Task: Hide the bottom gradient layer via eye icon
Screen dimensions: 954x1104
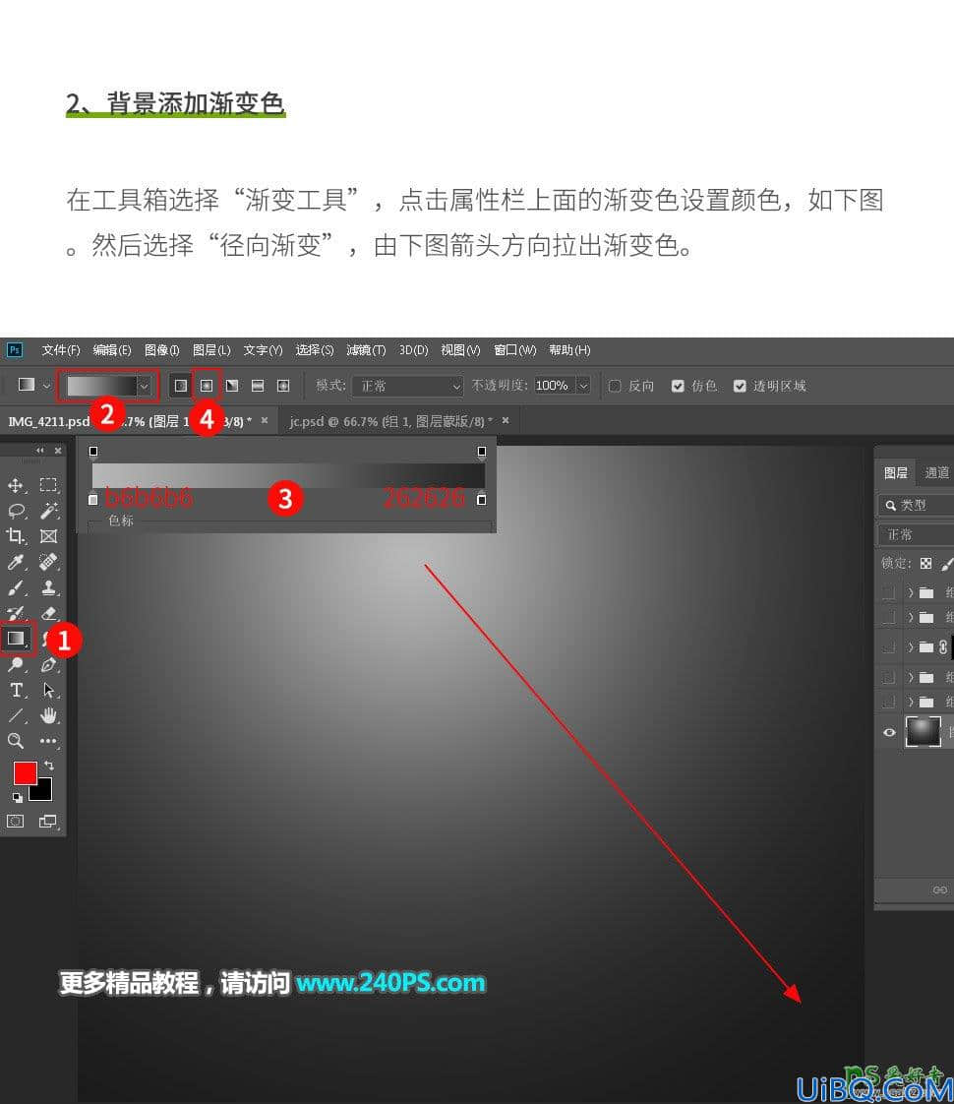Action: (889, 732)
